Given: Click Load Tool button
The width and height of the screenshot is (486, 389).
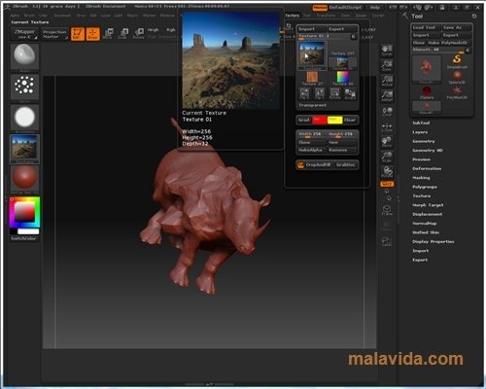Looking at the screenshot, I should click(426, 27).
